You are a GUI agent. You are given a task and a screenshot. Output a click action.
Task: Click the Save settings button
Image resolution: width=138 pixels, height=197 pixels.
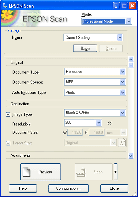click(85, 48)
